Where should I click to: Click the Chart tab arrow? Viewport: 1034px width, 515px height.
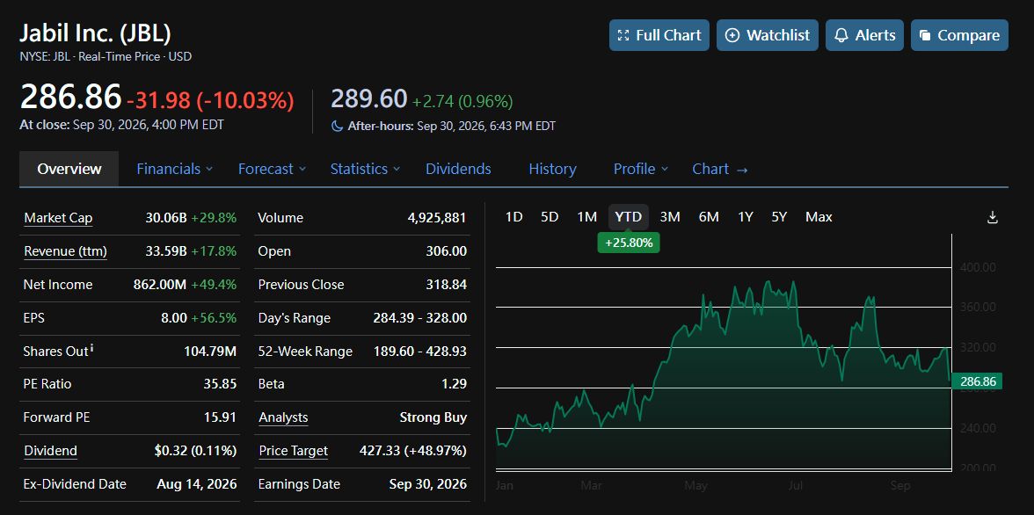tap(742, 170)
